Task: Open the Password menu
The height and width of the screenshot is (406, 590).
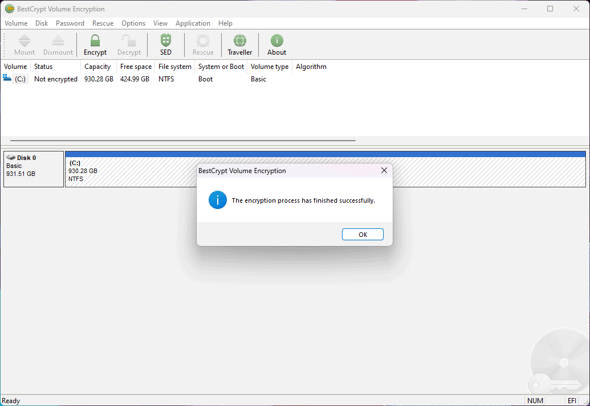Action: coord(70,23)
